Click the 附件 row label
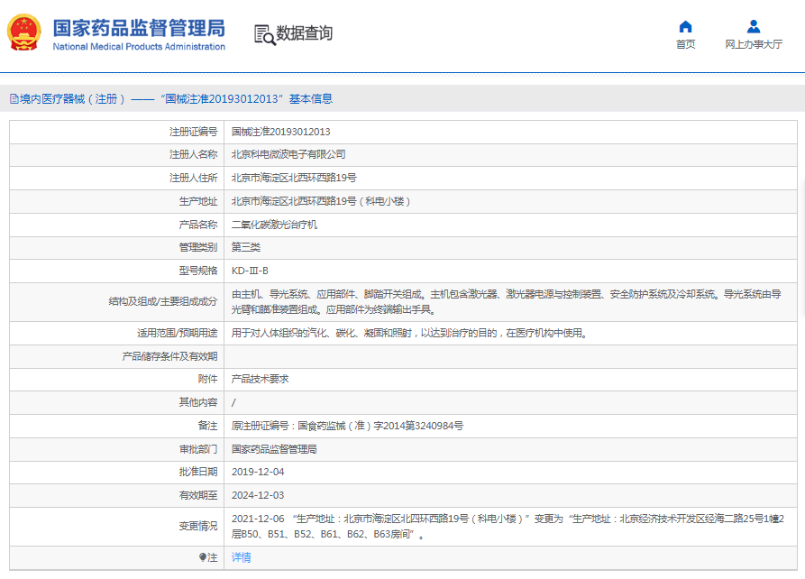805x579 pixels. coord(207,379)
